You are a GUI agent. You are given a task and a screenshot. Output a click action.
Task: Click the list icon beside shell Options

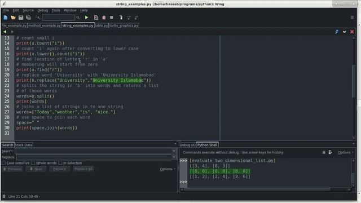pyautogui.click(x=330, y=152)
